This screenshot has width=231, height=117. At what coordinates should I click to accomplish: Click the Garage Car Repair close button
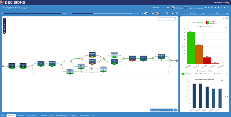(x=3, y=8)
